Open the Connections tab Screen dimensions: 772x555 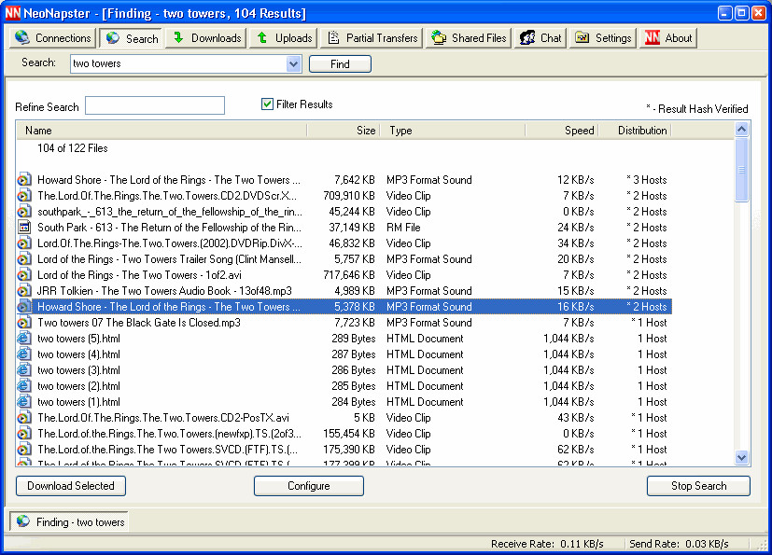tap(52, 38)
